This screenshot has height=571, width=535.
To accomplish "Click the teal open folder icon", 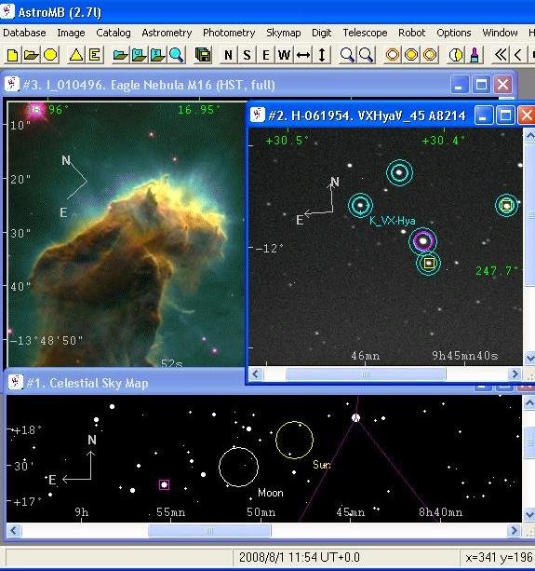I will 120,55.
